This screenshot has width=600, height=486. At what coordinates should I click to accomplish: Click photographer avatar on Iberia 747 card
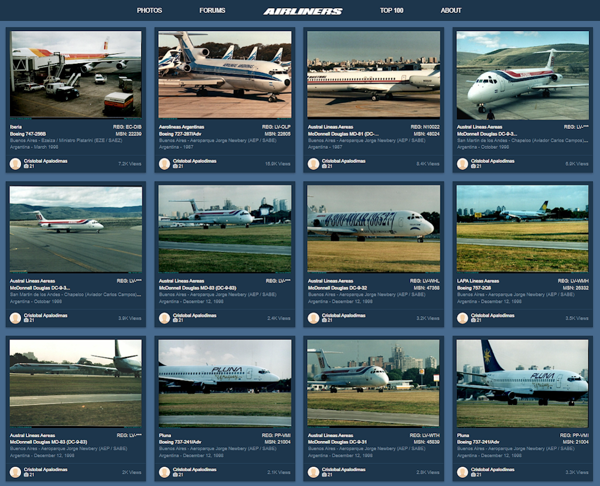[x=15, y=164]
